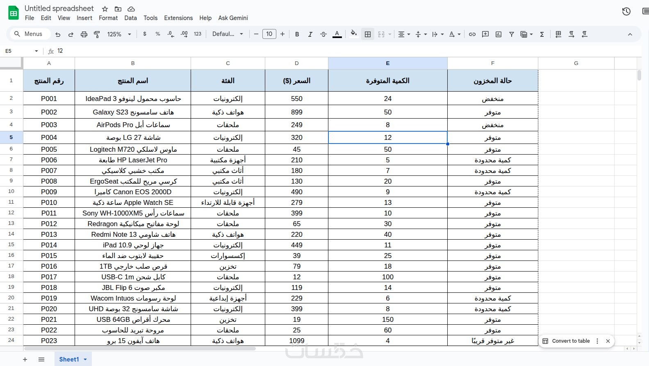Open the Borders tool
Screen dimensions: 649x366
368,34
